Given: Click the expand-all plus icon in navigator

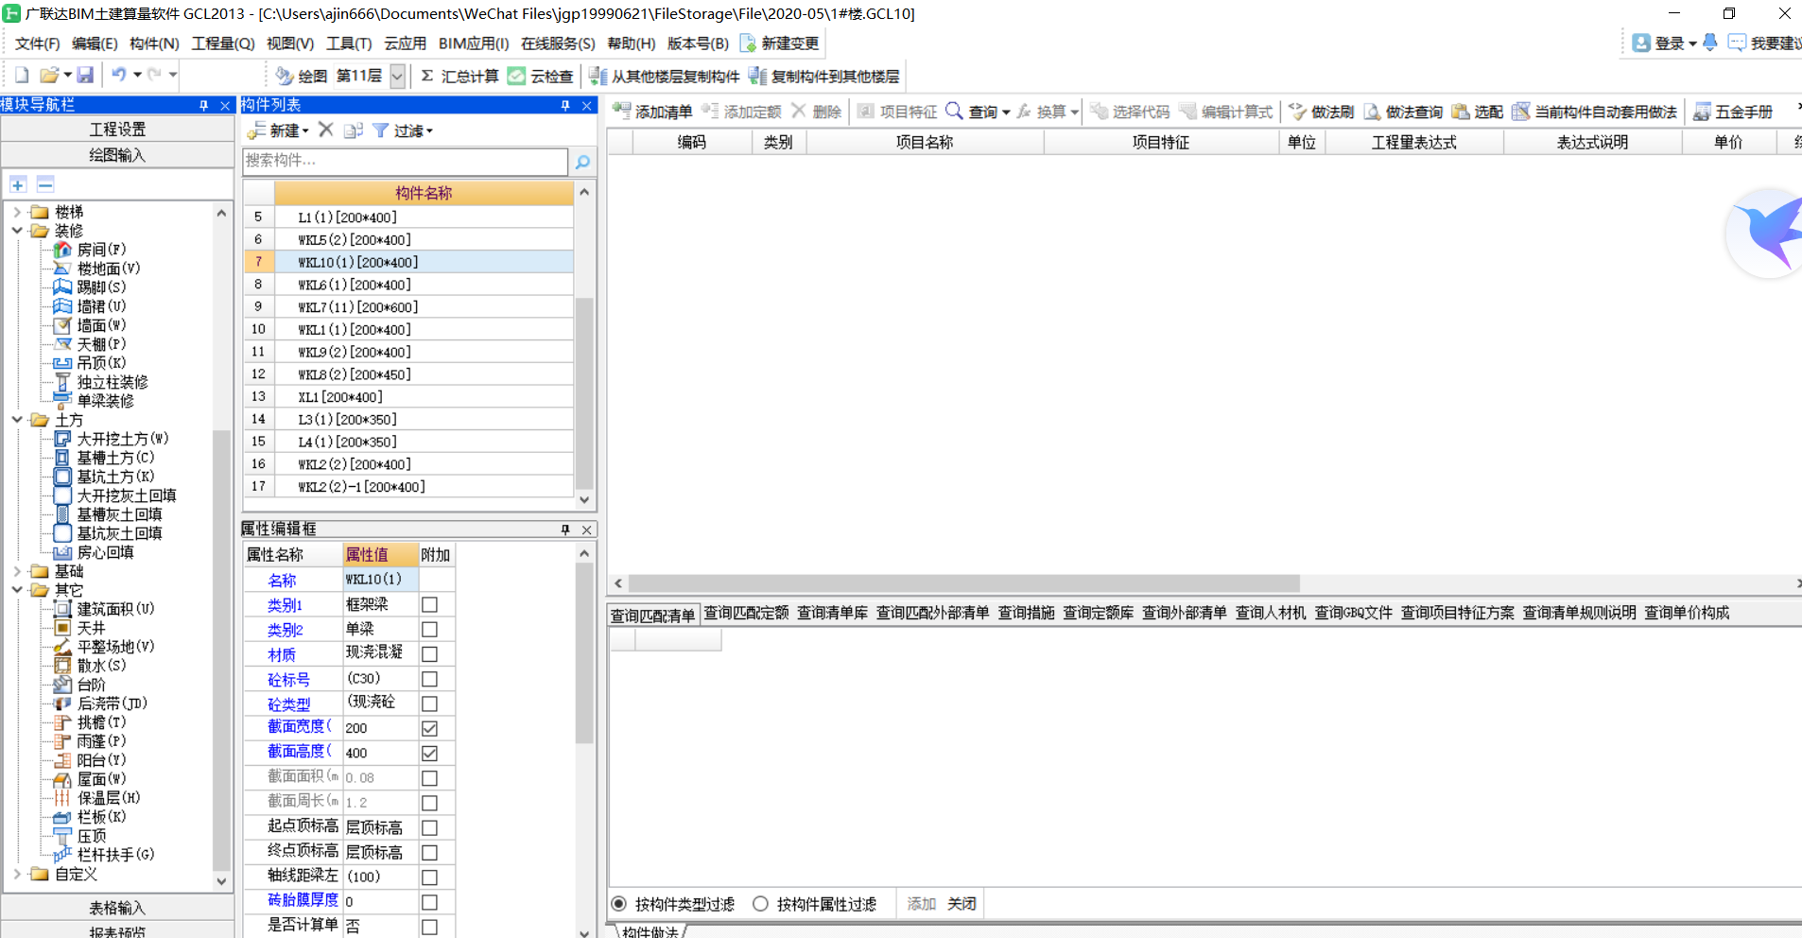Looking at the screenshot, I should point(18,184).
